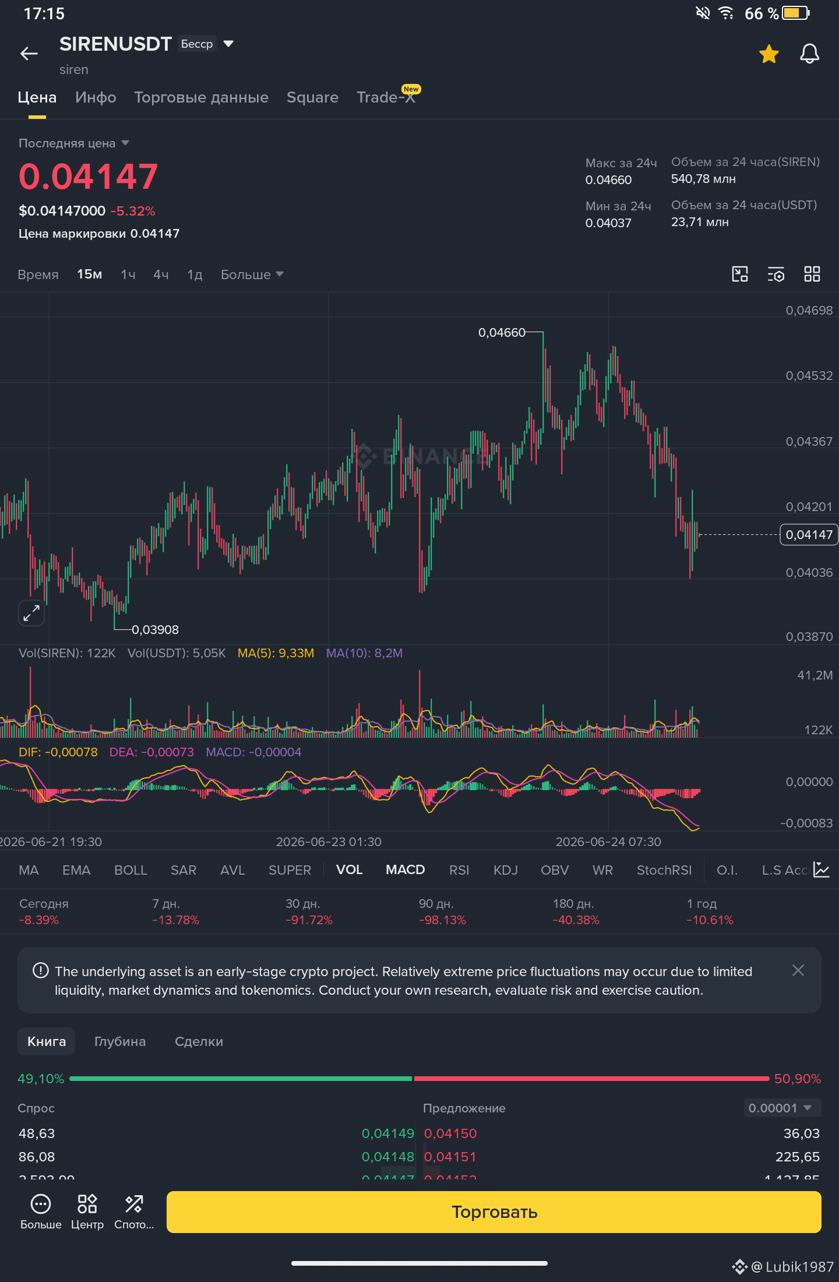839x1282 pixels.
Task: Switch chart to 1ч timeframe
Action: (128, 274)
